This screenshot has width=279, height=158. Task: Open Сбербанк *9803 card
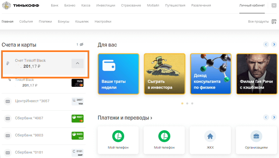click(x=29, y=135)
